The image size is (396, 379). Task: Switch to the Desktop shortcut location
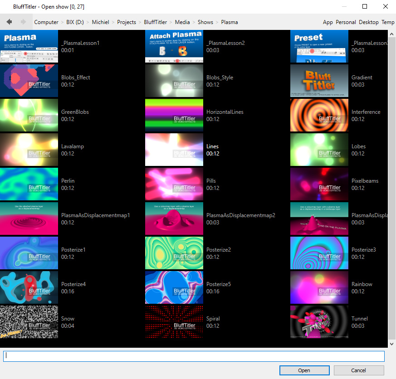pos(368,22)
